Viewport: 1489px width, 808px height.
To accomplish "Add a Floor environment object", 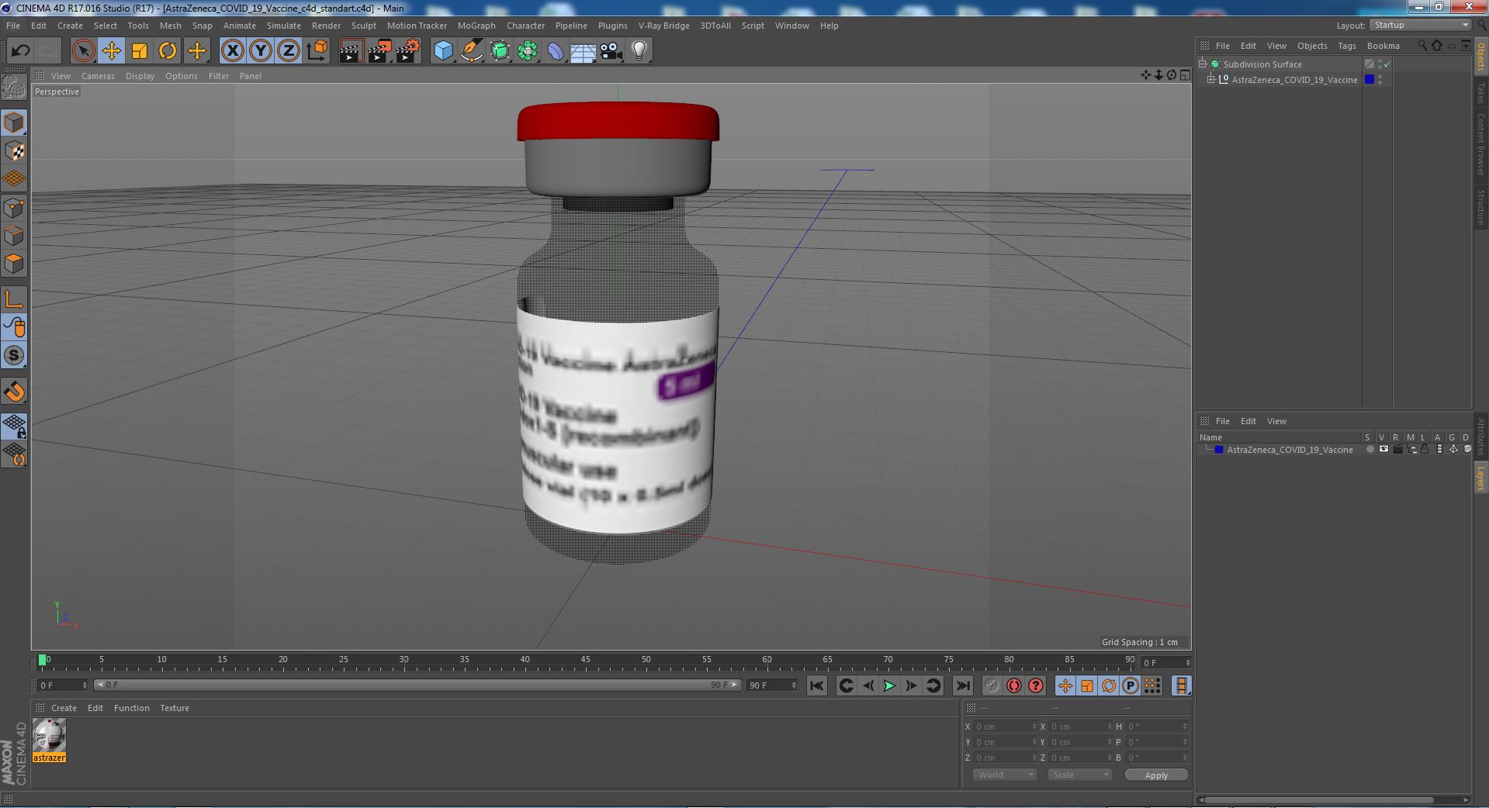I will tap(583, 51).
